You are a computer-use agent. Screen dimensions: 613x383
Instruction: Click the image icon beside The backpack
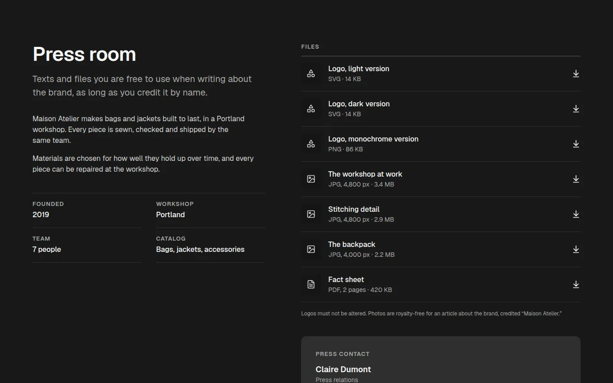311,249
